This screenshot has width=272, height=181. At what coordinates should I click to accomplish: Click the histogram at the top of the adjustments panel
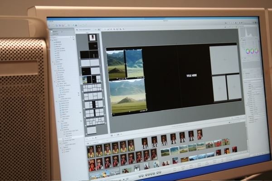pyautogui.click(x=249, y=32)
